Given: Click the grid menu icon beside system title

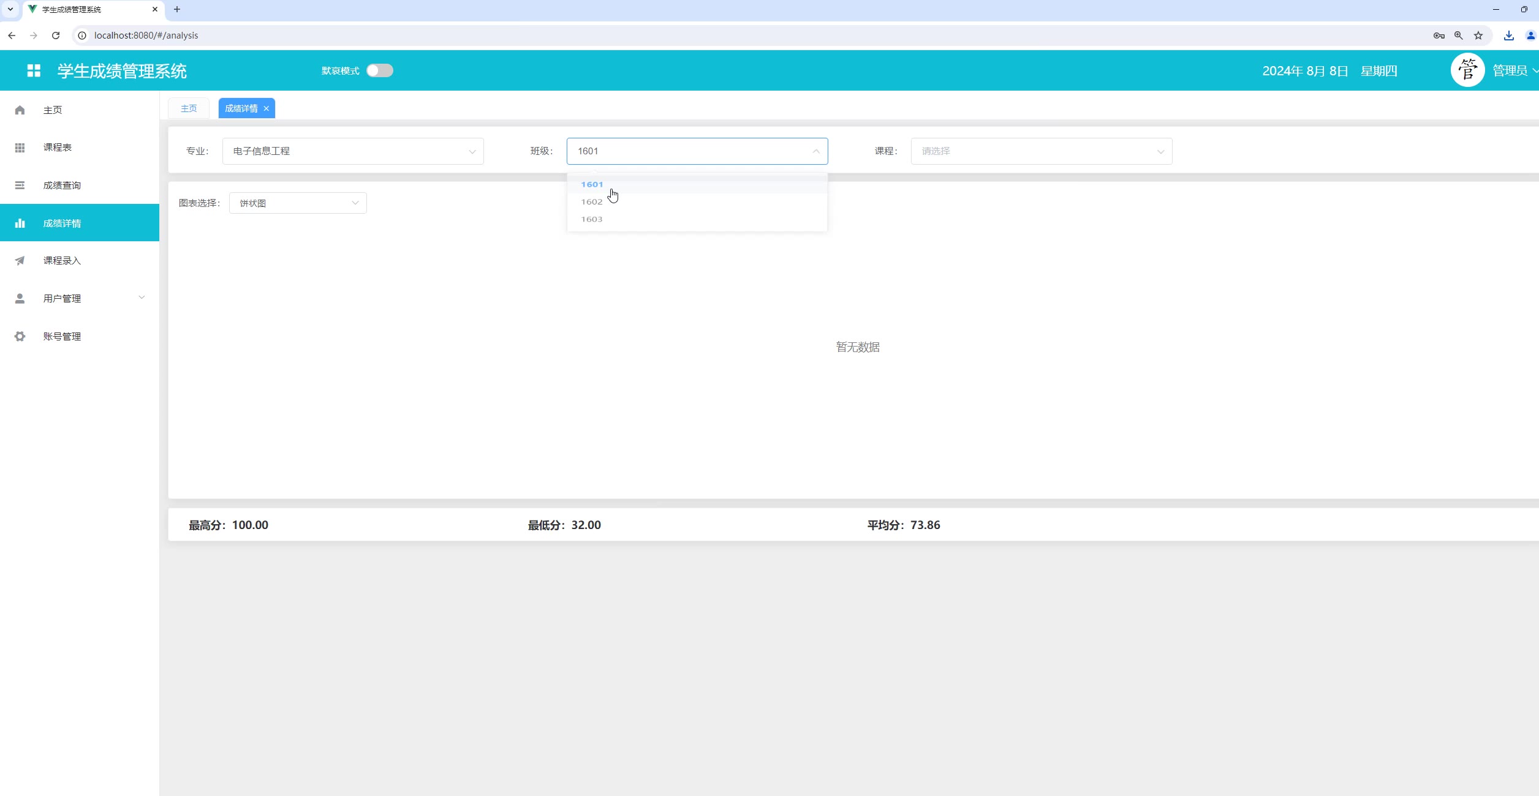Looking at the screenshot, I should coord(34,70).
